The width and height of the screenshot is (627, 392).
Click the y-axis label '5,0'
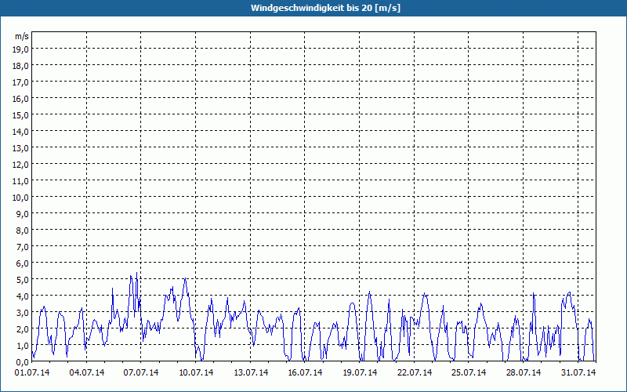point(24,280)
